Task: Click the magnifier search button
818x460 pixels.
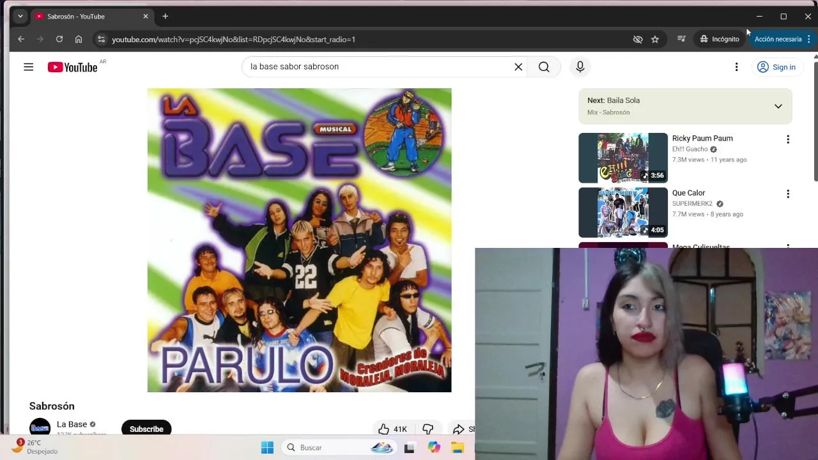Action: pyautogui.click(x=544, y=66)
